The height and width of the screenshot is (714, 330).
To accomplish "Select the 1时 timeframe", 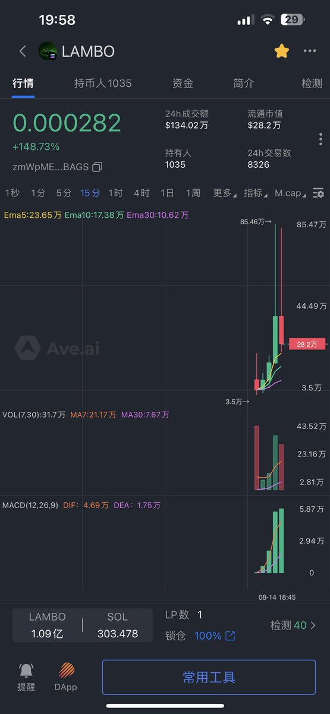I will click(115, 193).
